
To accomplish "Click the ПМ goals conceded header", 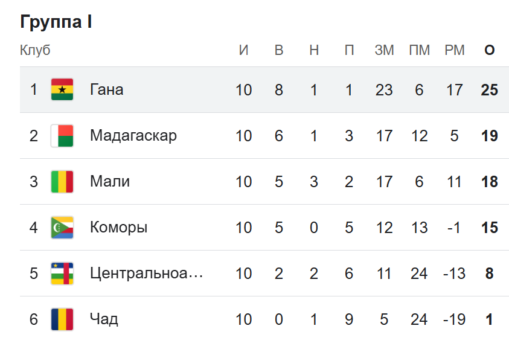I will 419,51.
